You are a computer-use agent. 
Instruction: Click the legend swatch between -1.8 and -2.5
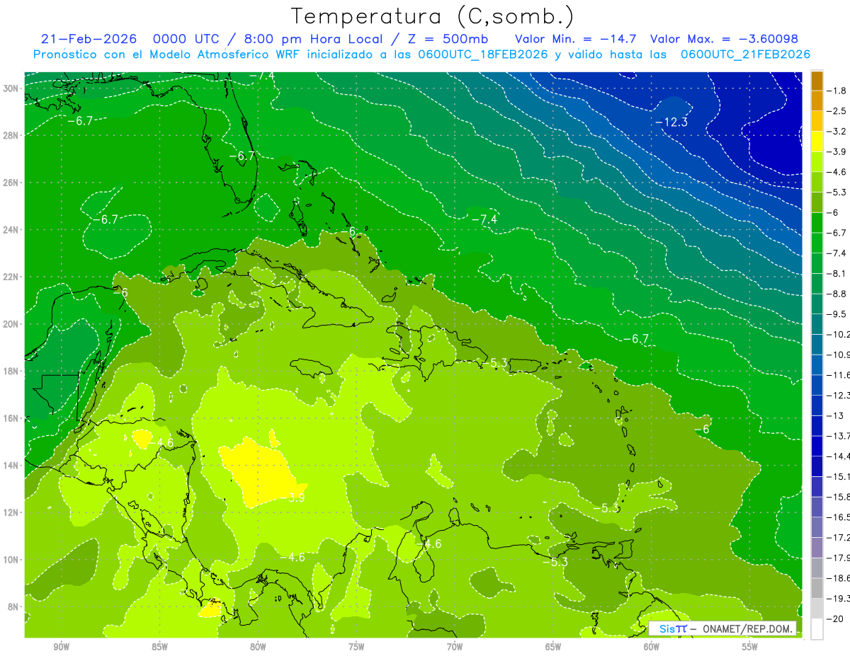tap(817, 100)
